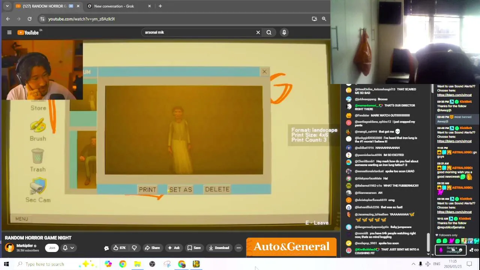Open Snipping Tool from the taskbar

point(167,264)
